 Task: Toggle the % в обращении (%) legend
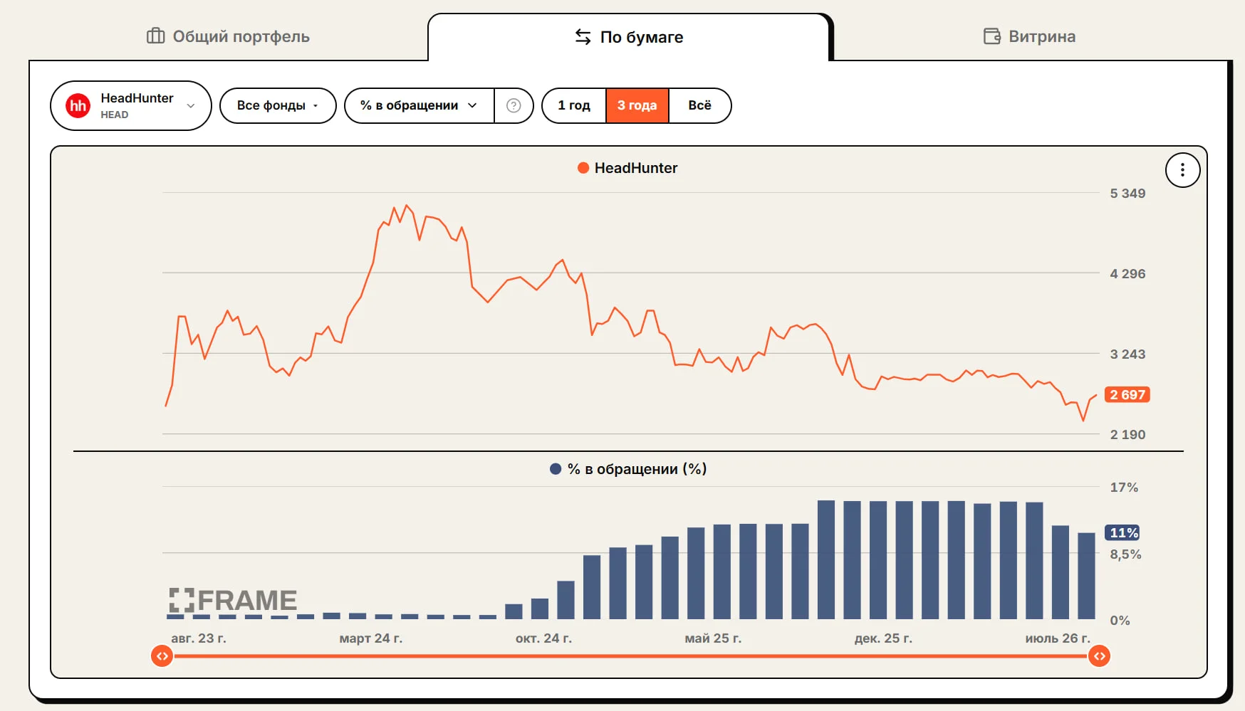[x=628, y=469]
